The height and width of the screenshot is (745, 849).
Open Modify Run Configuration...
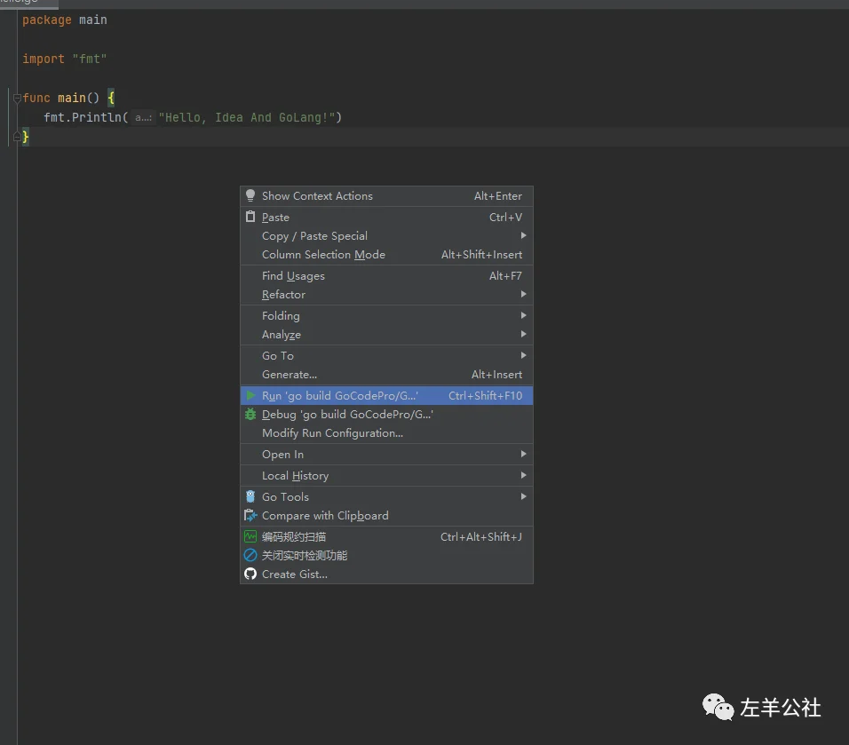(332, 433)
